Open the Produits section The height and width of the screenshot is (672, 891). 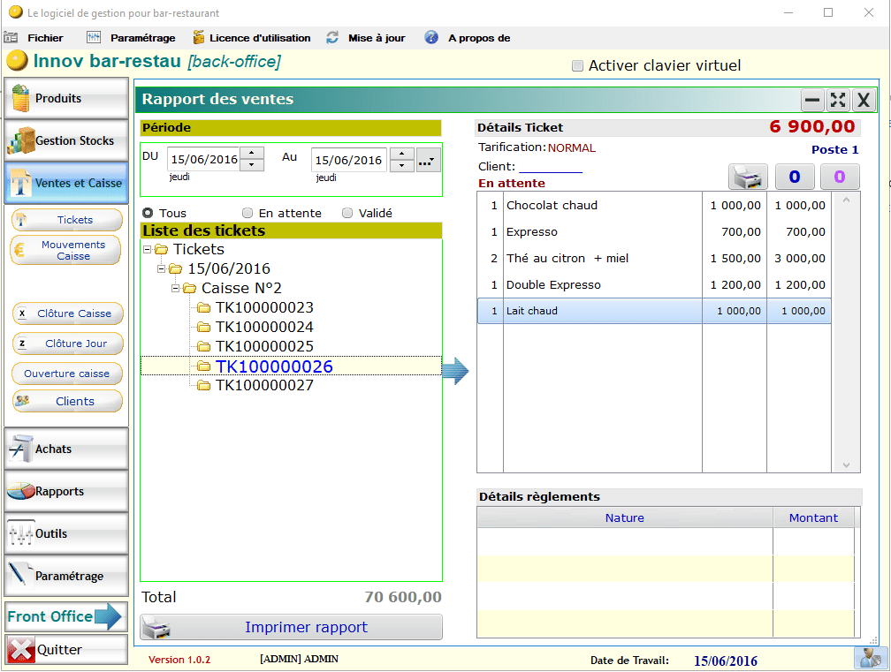pos(66,99)
